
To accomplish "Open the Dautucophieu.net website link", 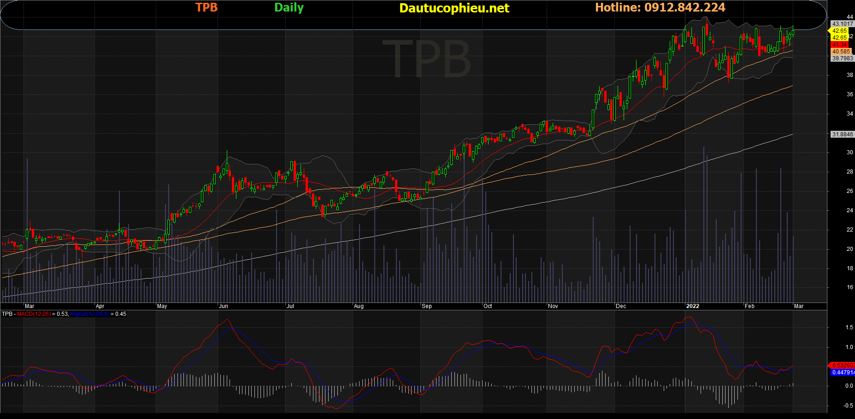I will pyautogui.click(x=454, y=8).
